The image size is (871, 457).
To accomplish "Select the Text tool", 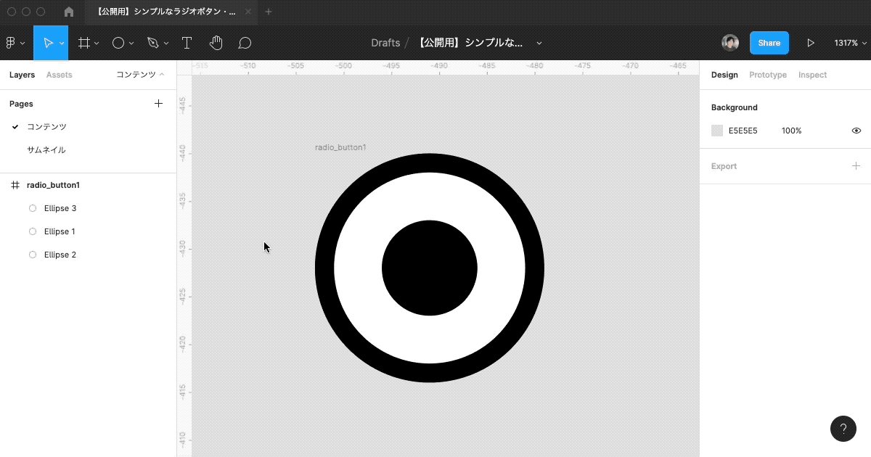I will click(187, 42).
